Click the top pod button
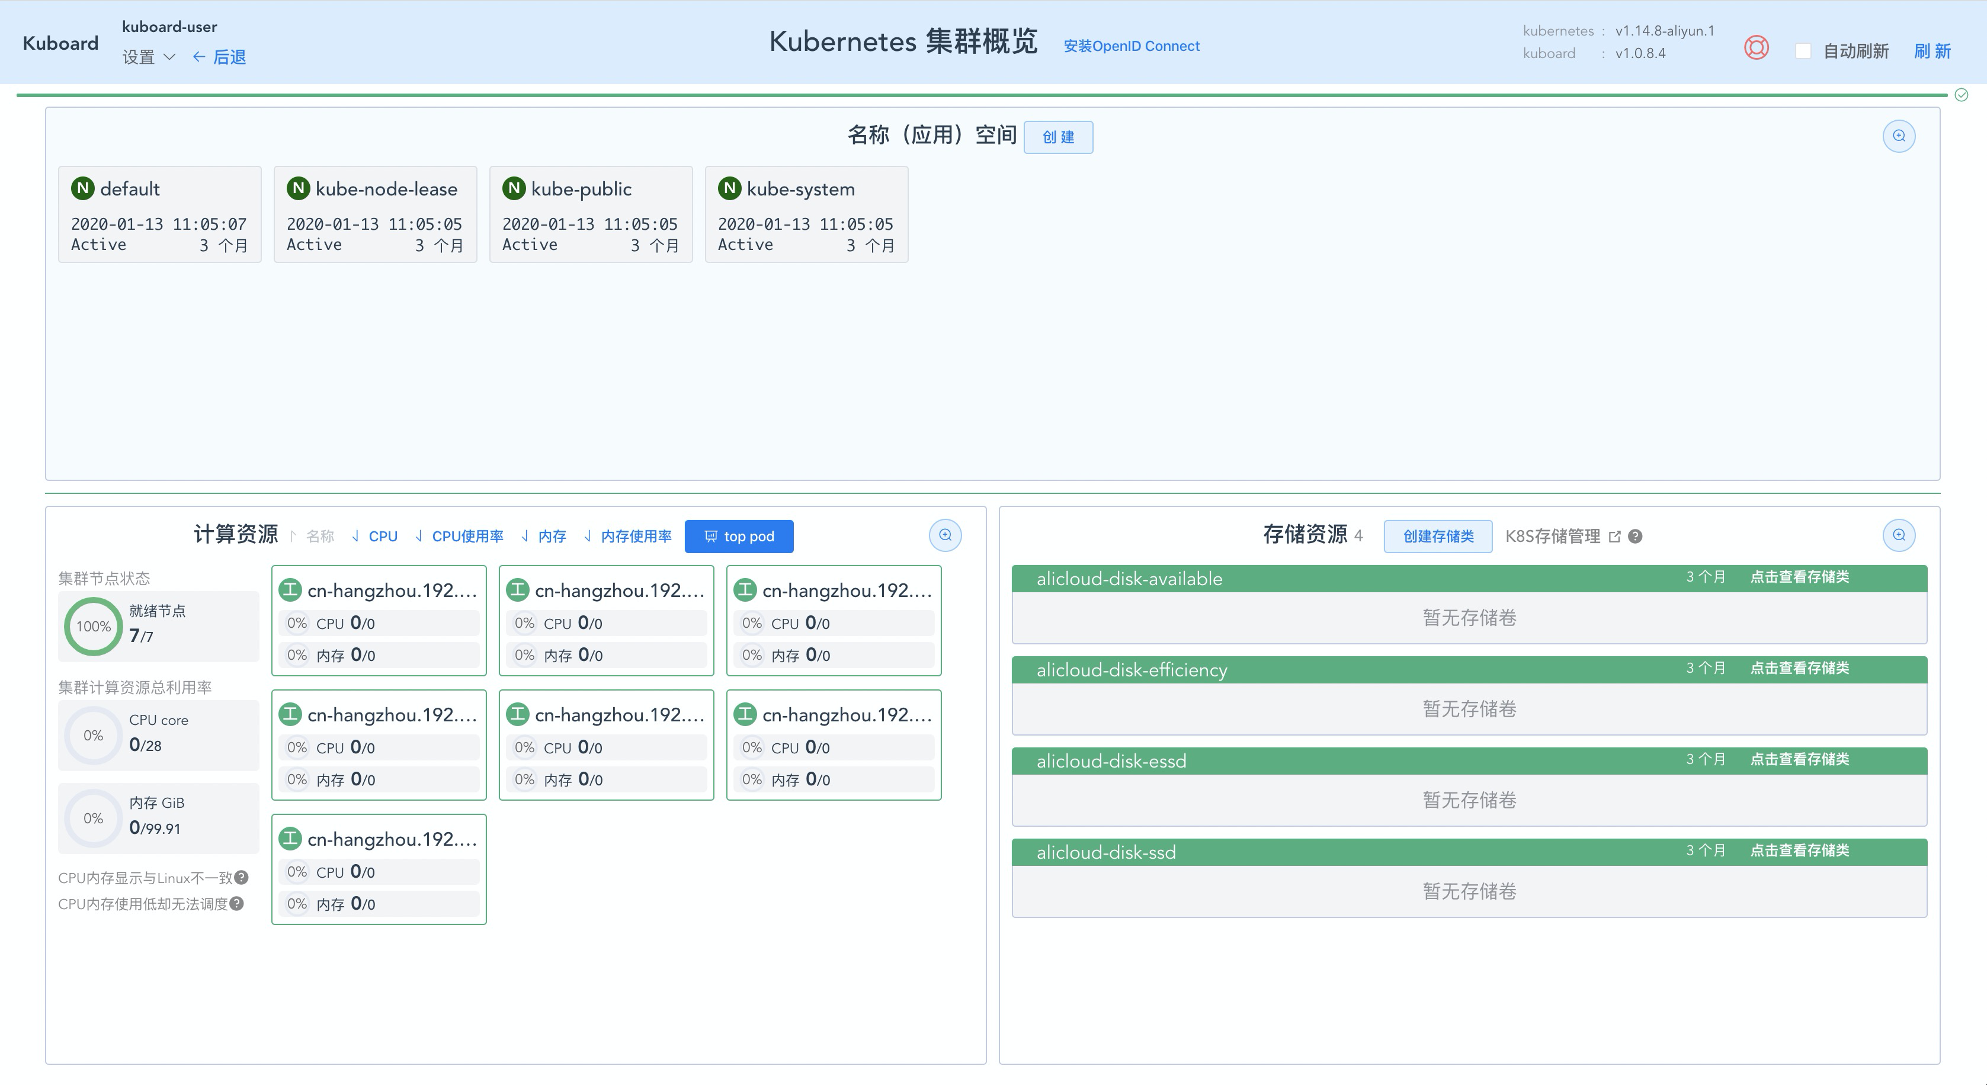Viewport: 1987px width, 1085px height. [739, 537]
